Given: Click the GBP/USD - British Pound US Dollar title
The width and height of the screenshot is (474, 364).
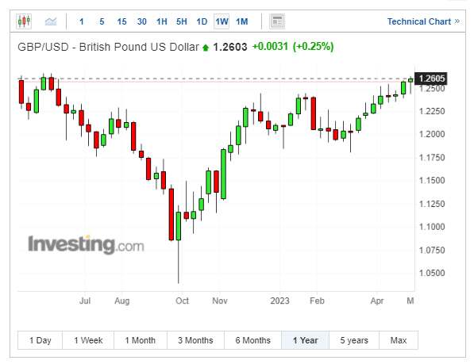Looking at the screenshot, I should (108, 47).
